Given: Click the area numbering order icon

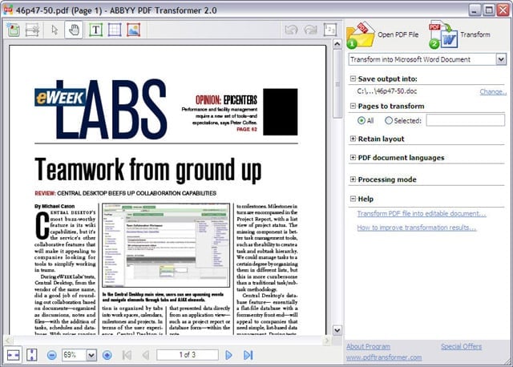Looking at the screenshot, I should click(329, 30).
